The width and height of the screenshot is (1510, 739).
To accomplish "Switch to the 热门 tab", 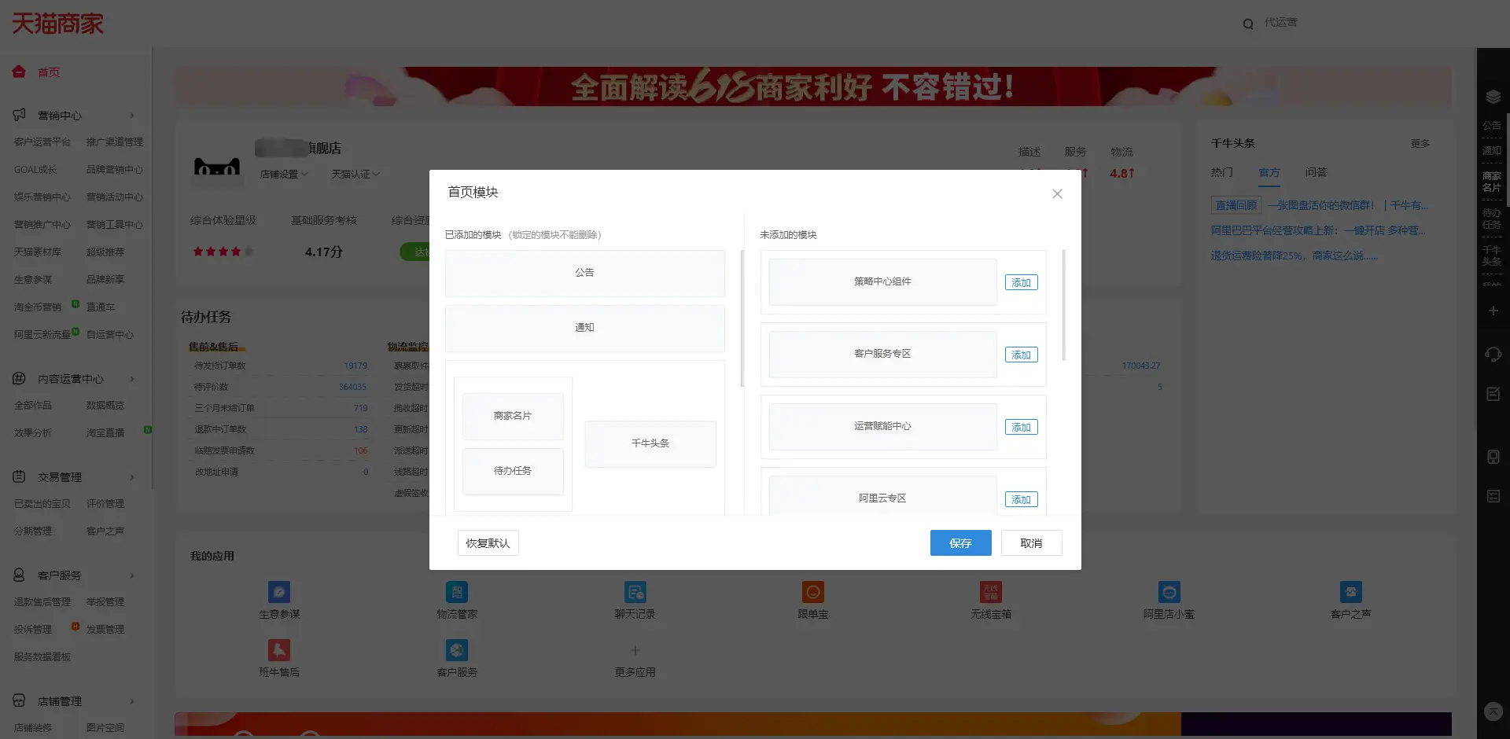I will click(1221, 172).
